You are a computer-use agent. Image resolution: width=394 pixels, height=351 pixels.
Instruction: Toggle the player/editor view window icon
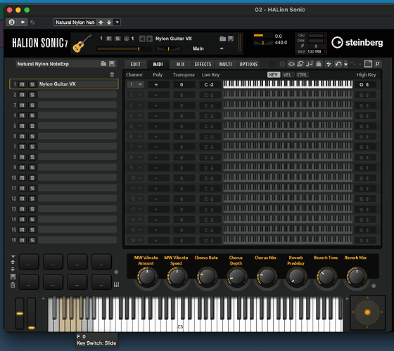coord(368,64)
